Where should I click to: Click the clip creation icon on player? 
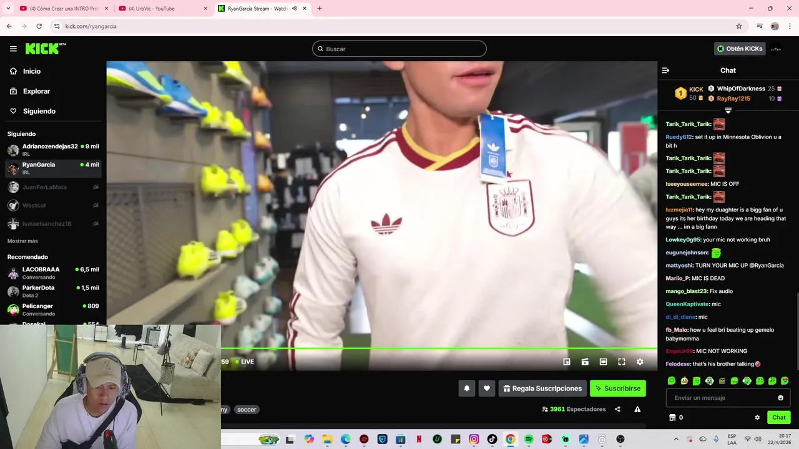click(585, 362)
